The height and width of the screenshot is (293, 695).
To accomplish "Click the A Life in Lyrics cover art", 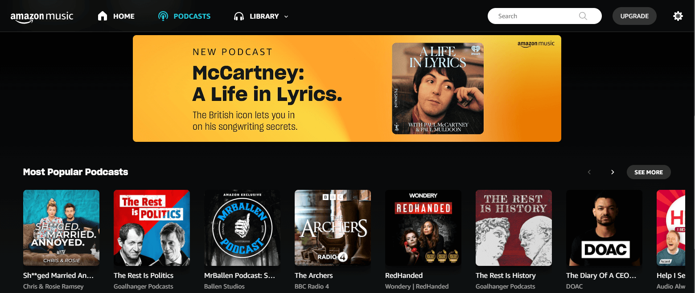I will click(438, 88).
